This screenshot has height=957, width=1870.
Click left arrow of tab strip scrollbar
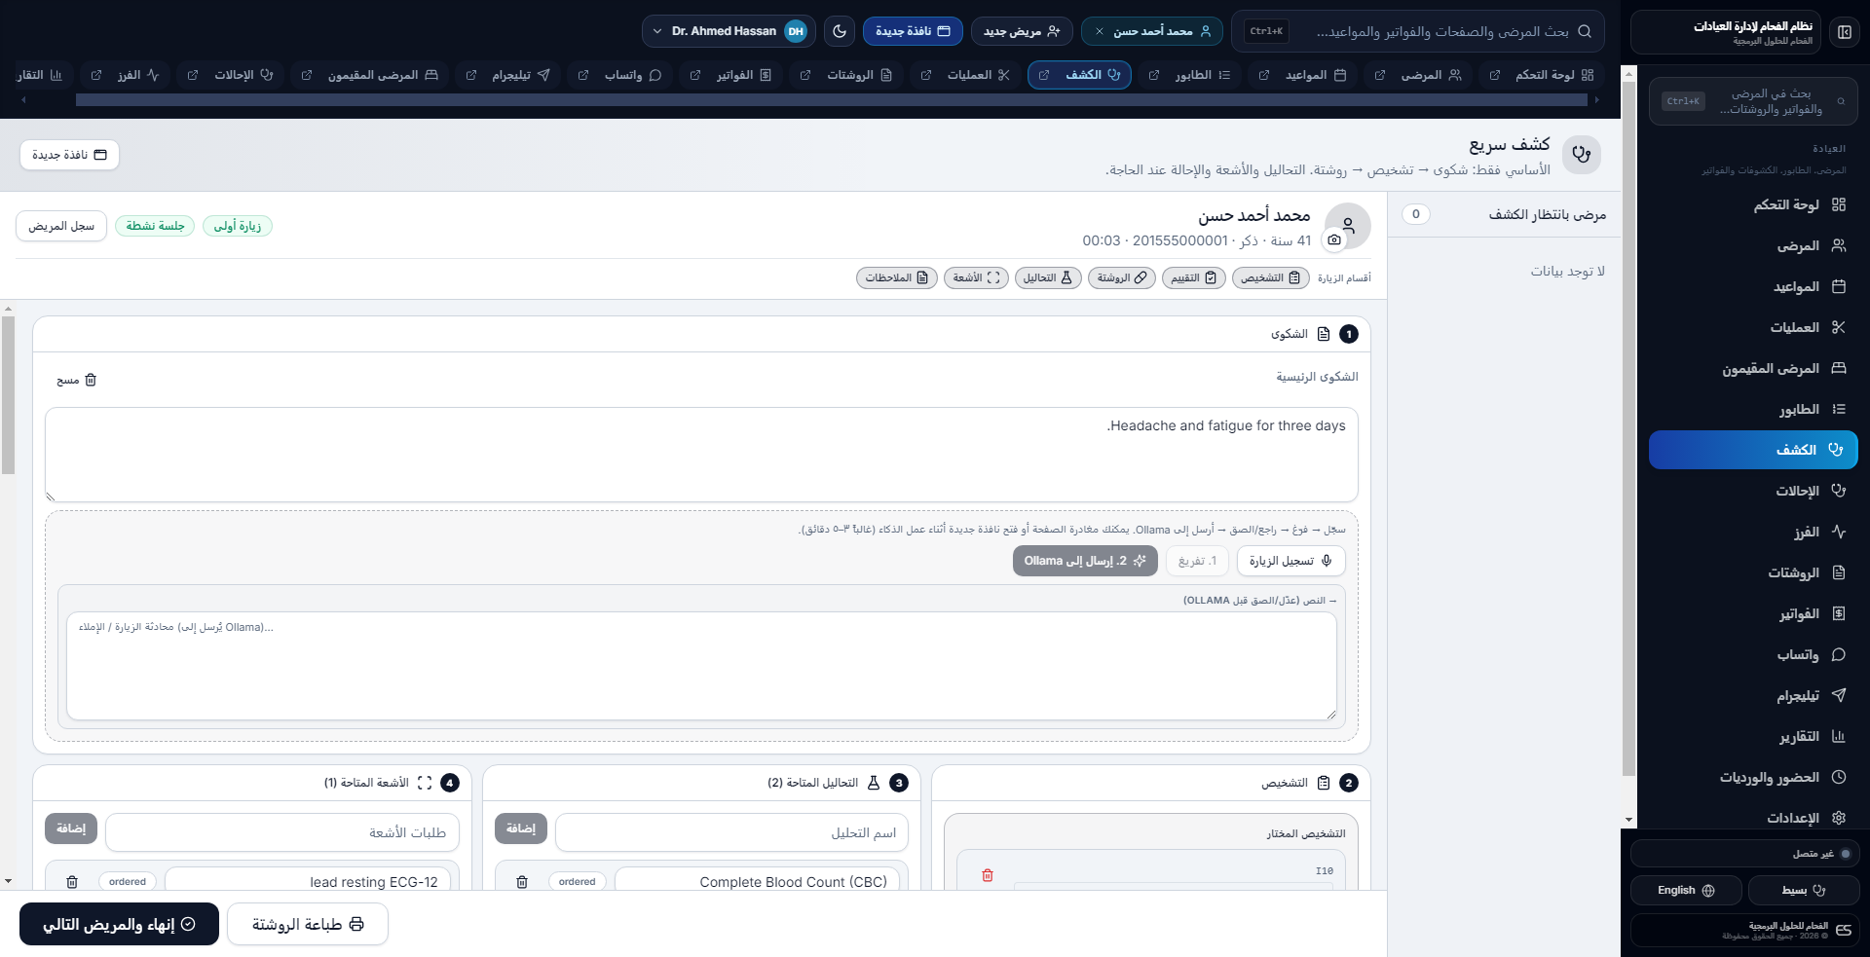pyautogui.click(x=23, y=99)
